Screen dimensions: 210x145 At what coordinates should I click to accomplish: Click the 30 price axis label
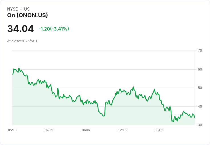click(x=200, y=125)
